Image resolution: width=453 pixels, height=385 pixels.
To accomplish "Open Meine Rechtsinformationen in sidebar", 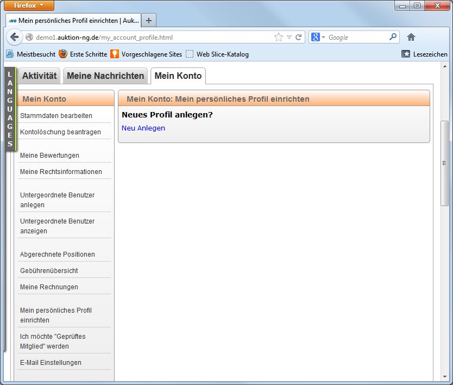I will pos(61,171).
